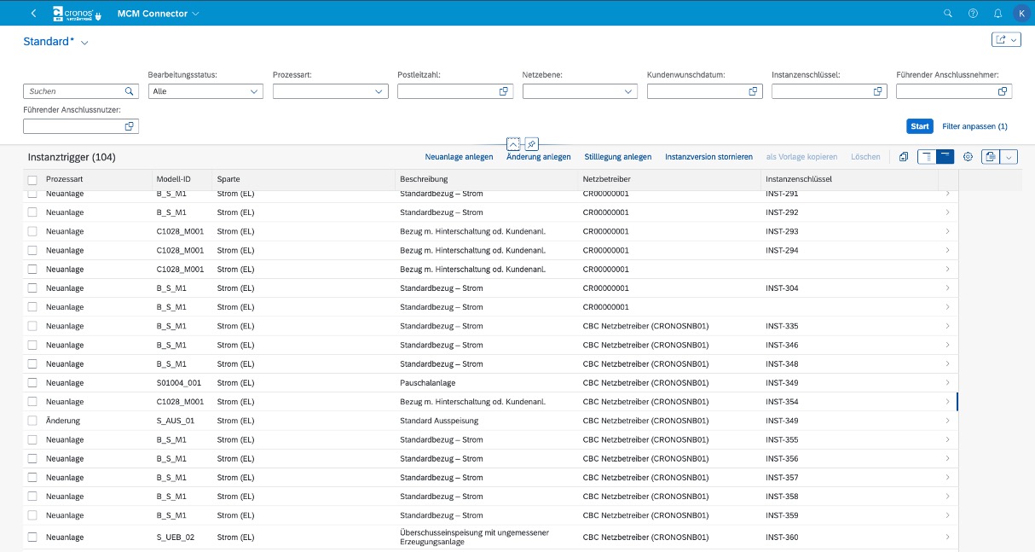
Task: Check the INST-293 row checkbox
Action: (x=32, y=231)
